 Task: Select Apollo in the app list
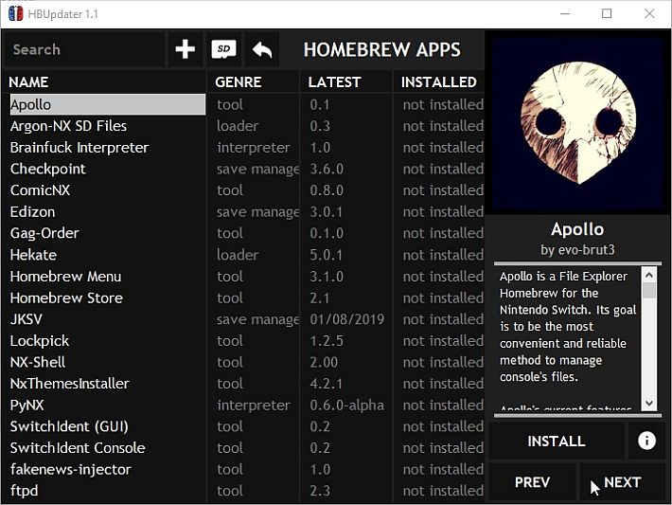(108, 104)
